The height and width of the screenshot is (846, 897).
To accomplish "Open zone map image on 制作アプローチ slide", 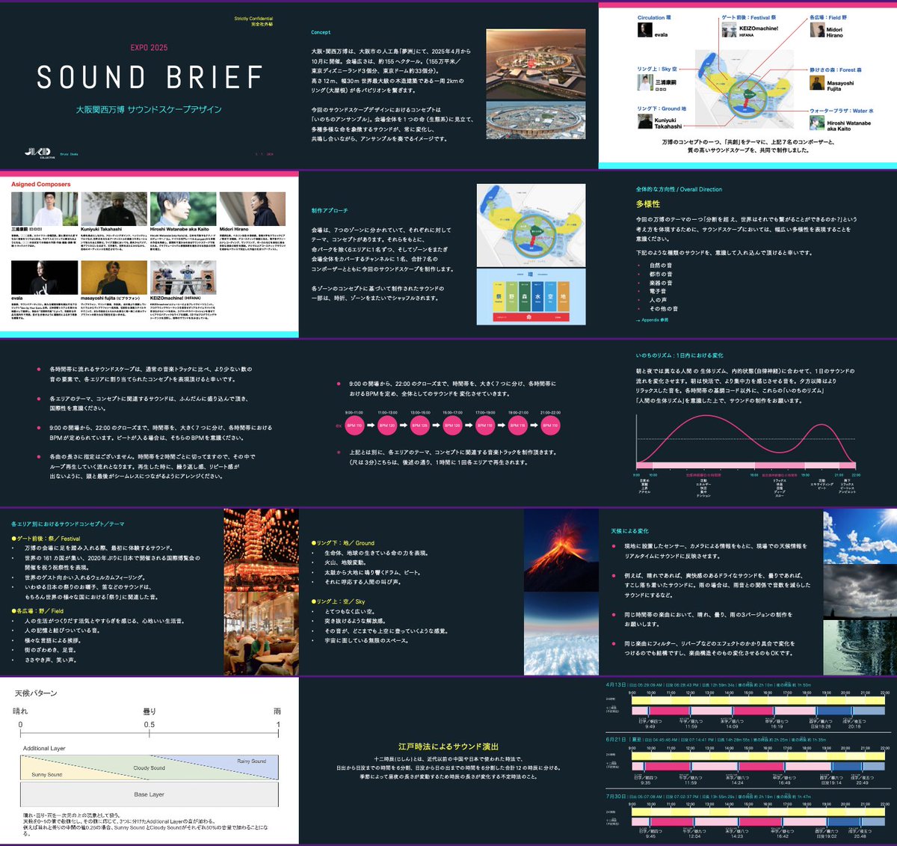I will pos(530,225).
